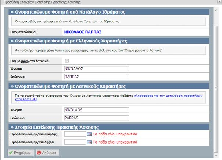
Task: Click 'Ονοματεπώνυμο Φοιτητή με Λατινικούς Χαρακτήρες' header
Action: [x=109, y=86]
